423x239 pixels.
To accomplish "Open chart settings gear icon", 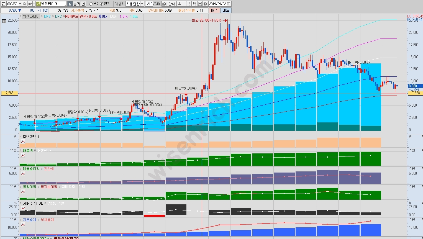I will (x=205, y=4).
